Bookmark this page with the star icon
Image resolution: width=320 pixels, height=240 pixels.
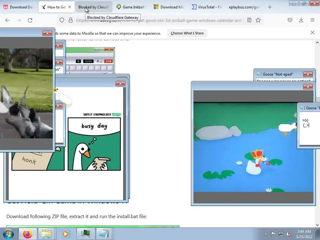(x=258, y=20)
